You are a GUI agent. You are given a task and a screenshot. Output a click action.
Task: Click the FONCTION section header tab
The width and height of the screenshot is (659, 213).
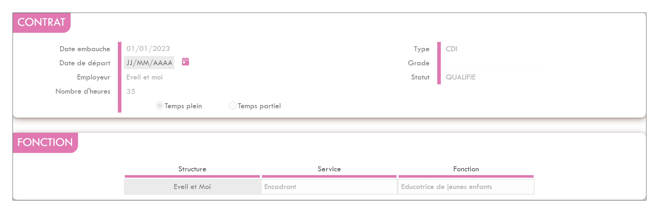pyautogui.click(x=45, y=143)
